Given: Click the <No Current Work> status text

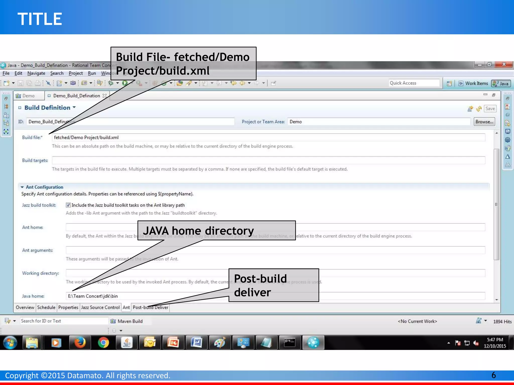Looking at the screenshot, I should [417, 321].
